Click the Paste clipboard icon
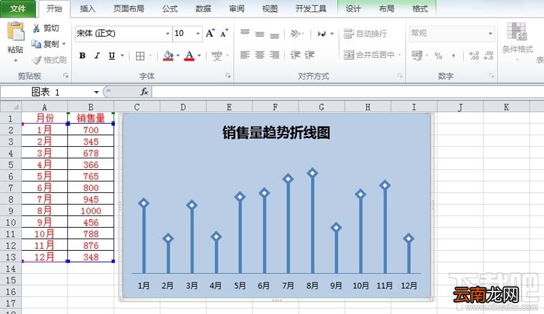The width and height of the screenshot is (544, 314). [x=16, y=31]
